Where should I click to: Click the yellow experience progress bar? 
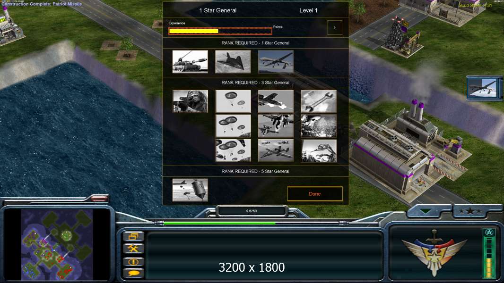[220, 31]
